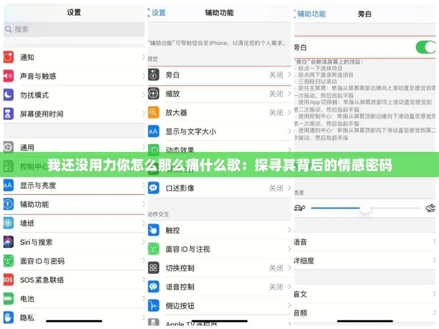Click the 搜索 search field
Viewport: 439px width, 329px height.
point(74,29)
